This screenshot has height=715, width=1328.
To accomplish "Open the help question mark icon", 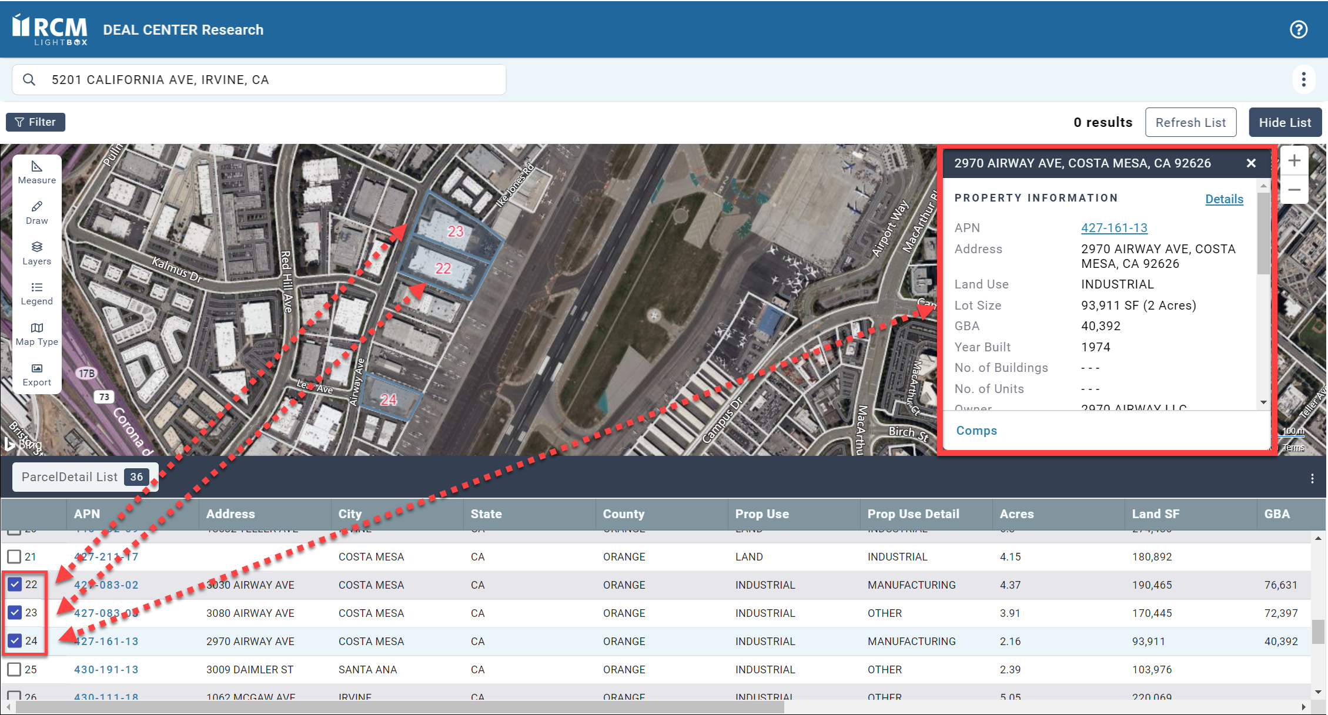I will (1298, 29).
